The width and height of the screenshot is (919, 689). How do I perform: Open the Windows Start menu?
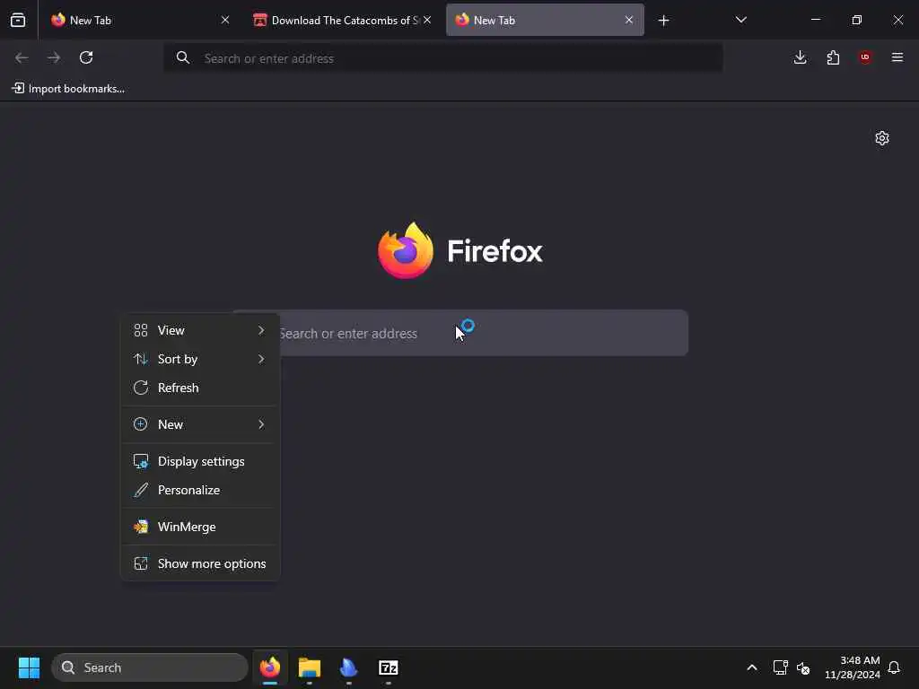pos(29,667)
